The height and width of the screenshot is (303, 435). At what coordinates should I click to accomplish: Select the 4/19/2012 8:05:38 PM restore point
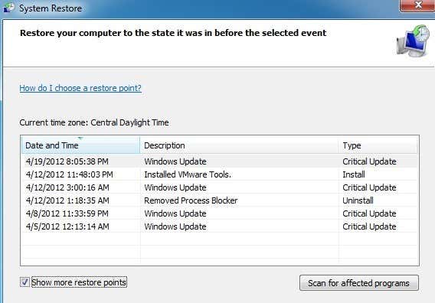[220, 161]
